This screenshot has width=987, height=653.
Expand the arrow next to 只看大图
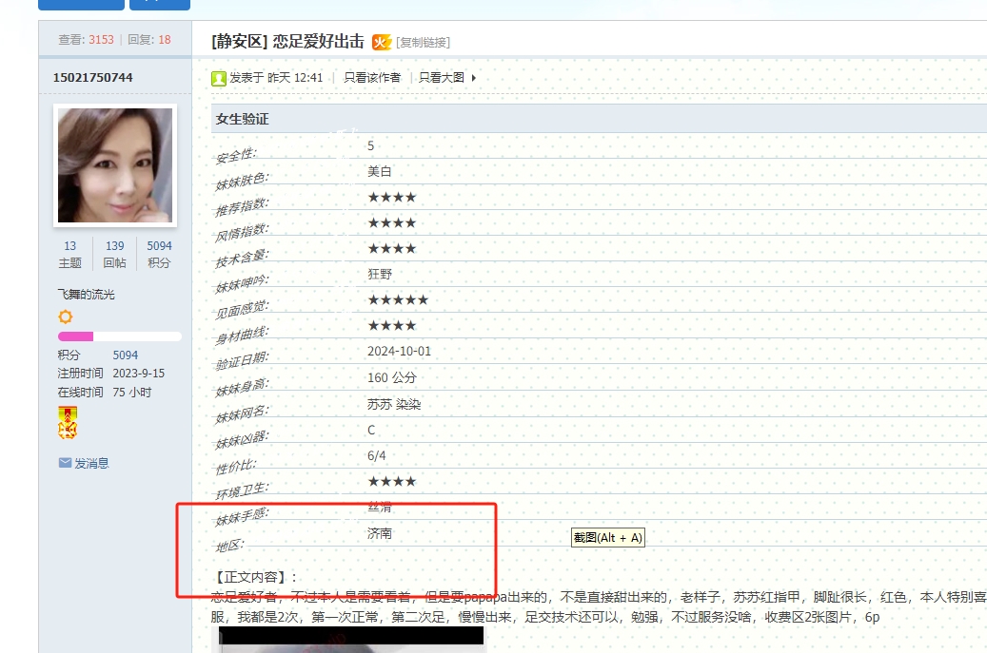click(x=474, y=78)
